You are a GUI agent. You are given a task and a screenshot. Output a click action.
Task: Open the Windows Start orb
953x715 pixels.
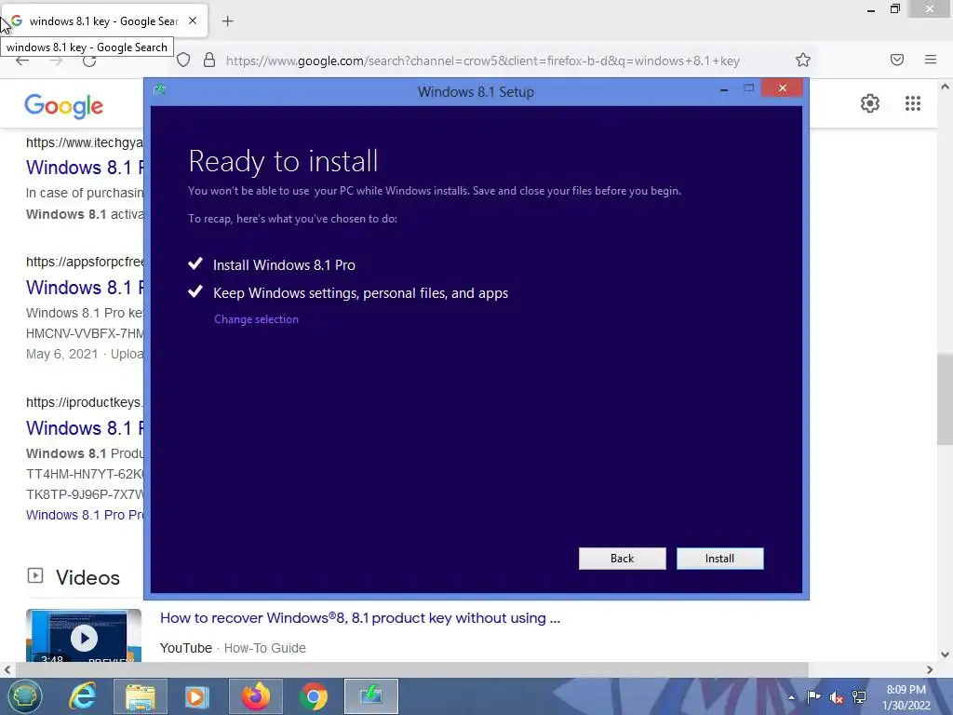point(24,696)
